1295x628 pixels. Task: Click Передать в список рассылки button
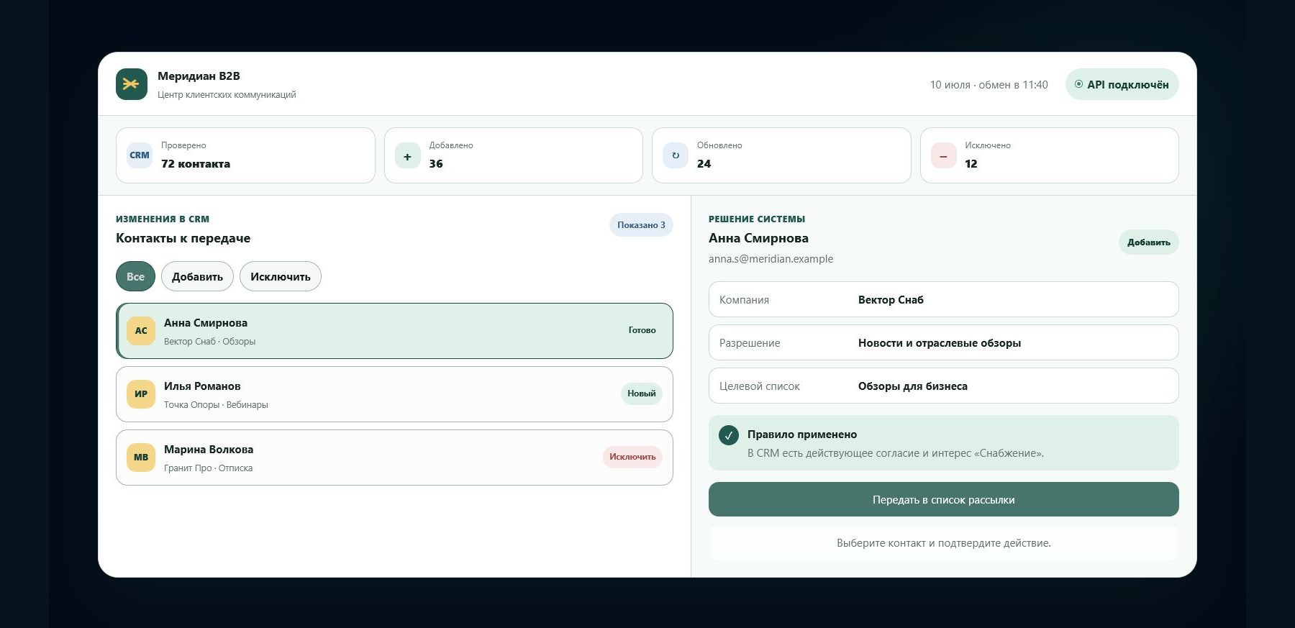943,499
